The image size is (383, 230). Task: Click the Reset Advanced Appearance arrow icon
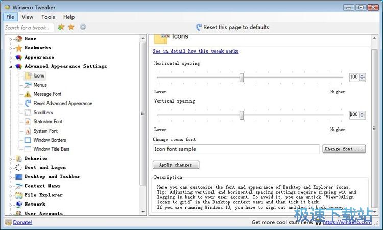pyautogui.click(x=28, y=103)
